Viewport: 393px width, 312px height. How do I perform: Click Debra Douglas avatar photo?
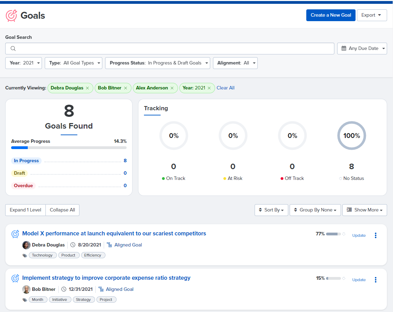click(26, 245)
